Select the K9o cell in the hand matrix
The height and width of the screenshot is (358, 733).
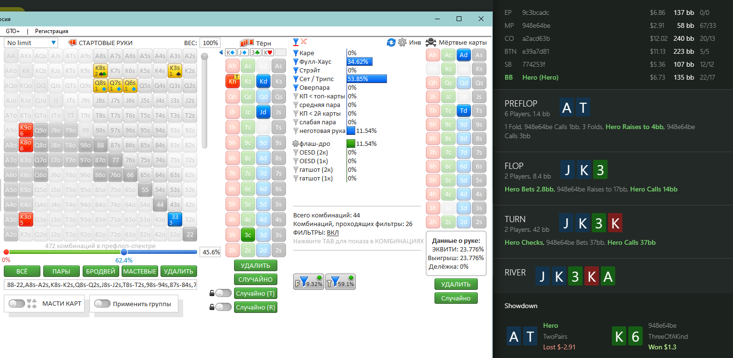[26, 130]
